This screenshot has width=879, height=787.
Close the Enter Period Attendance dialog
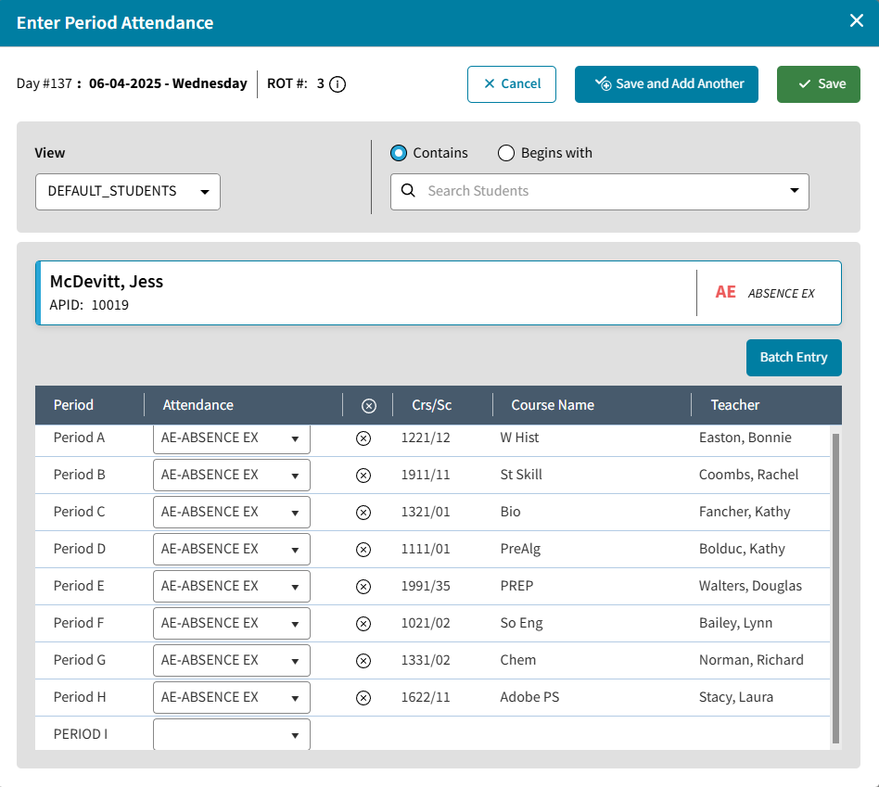coord(856,20)
